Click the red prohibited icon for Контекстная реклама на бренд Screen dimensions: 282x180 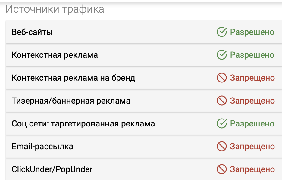pos(222,78)
